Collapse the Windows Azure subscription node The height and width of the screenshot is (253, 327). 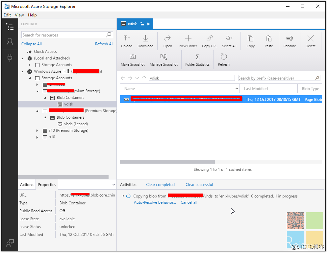pyautogui.click(x=22, y=71)
